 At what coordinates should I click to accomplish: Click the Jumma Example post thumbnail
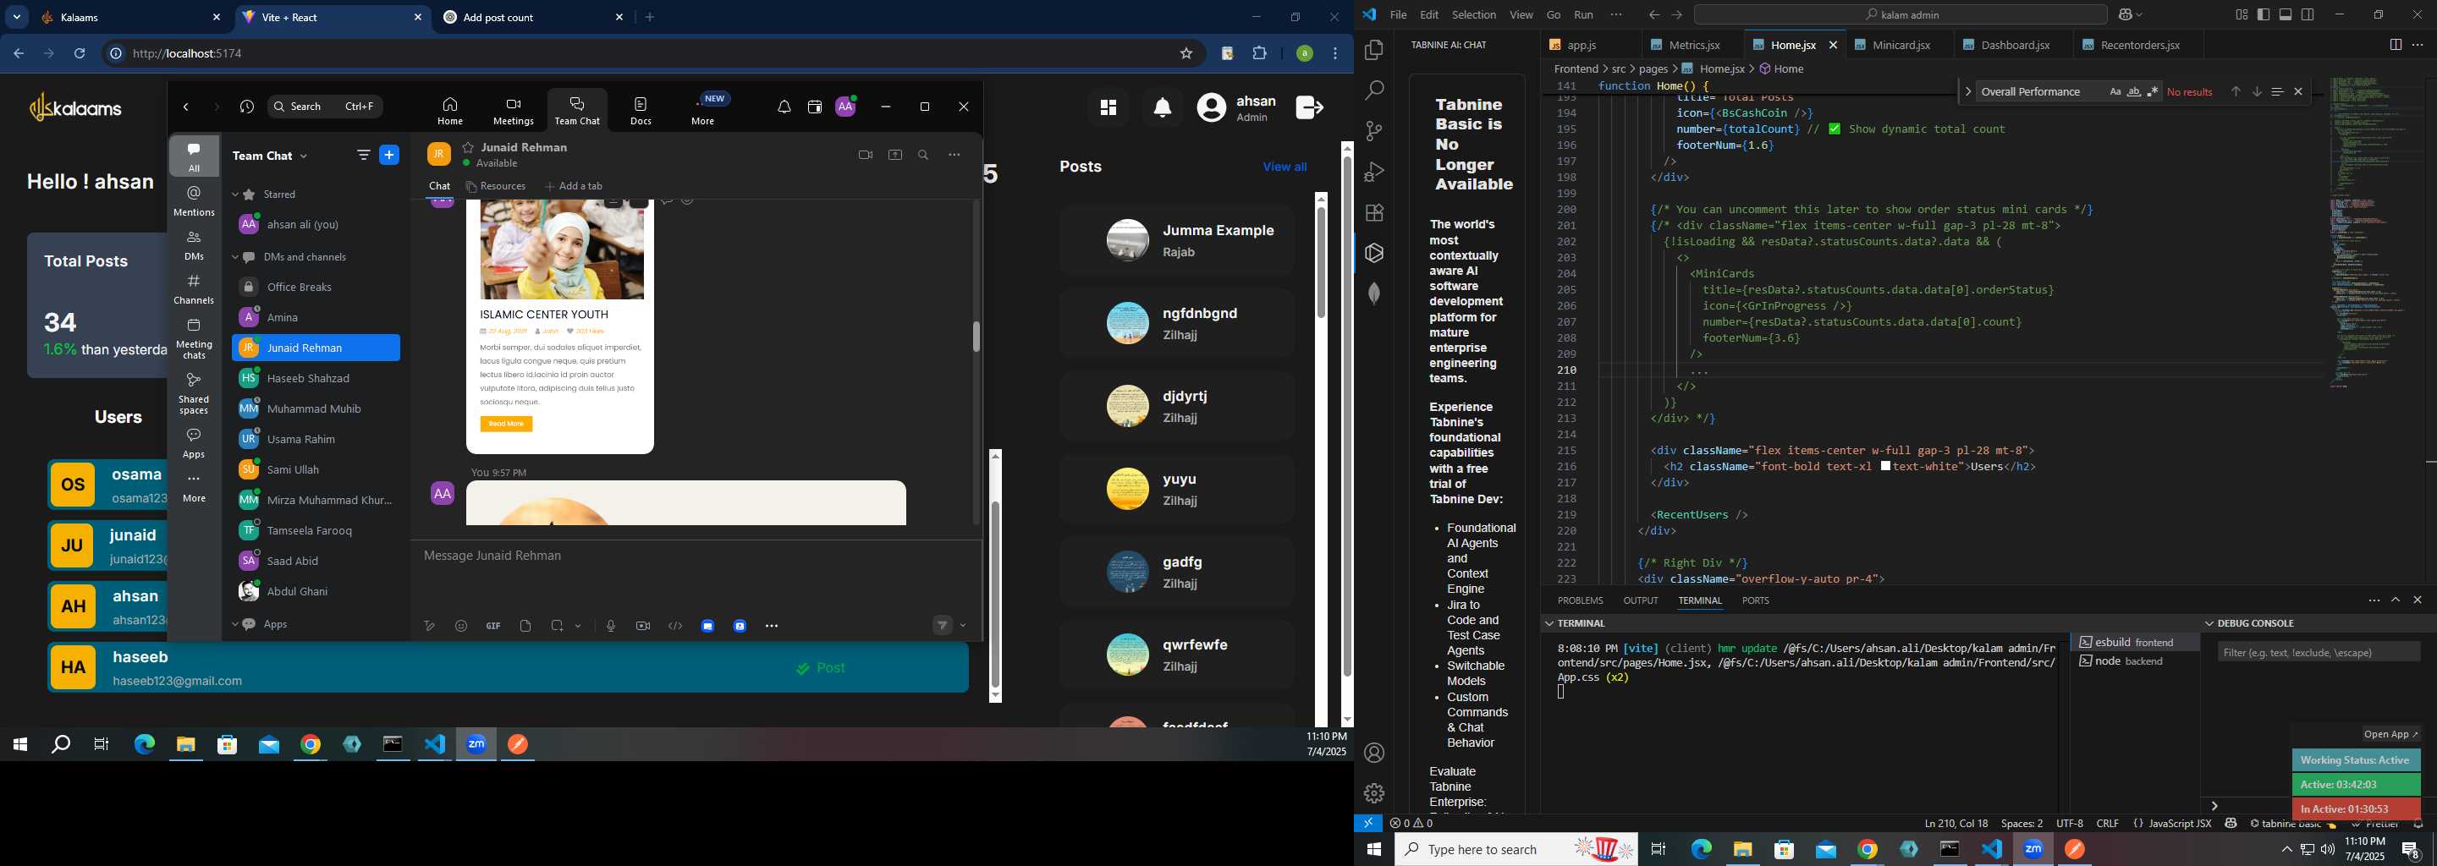coord(1128,240)
